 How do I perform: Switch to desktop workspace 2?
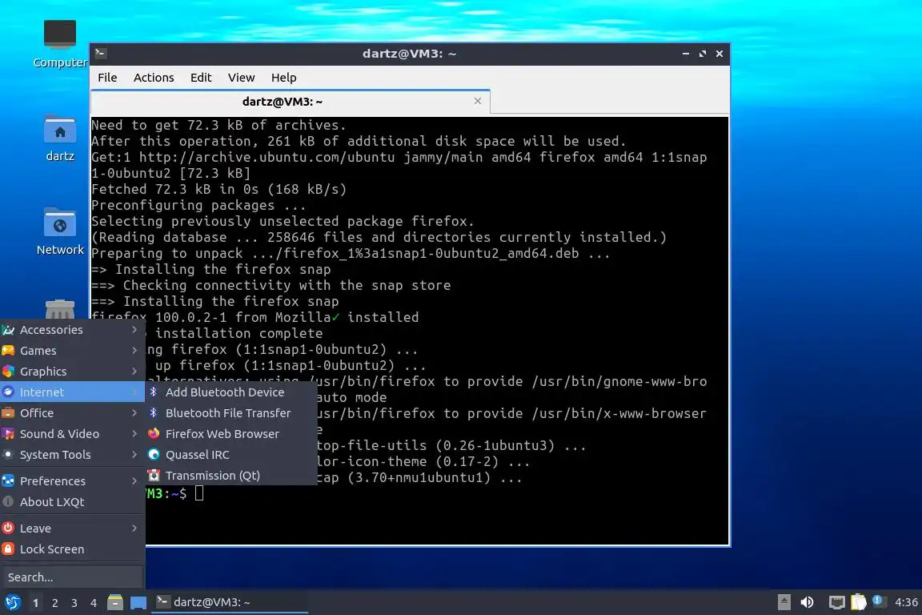point(54,603)
